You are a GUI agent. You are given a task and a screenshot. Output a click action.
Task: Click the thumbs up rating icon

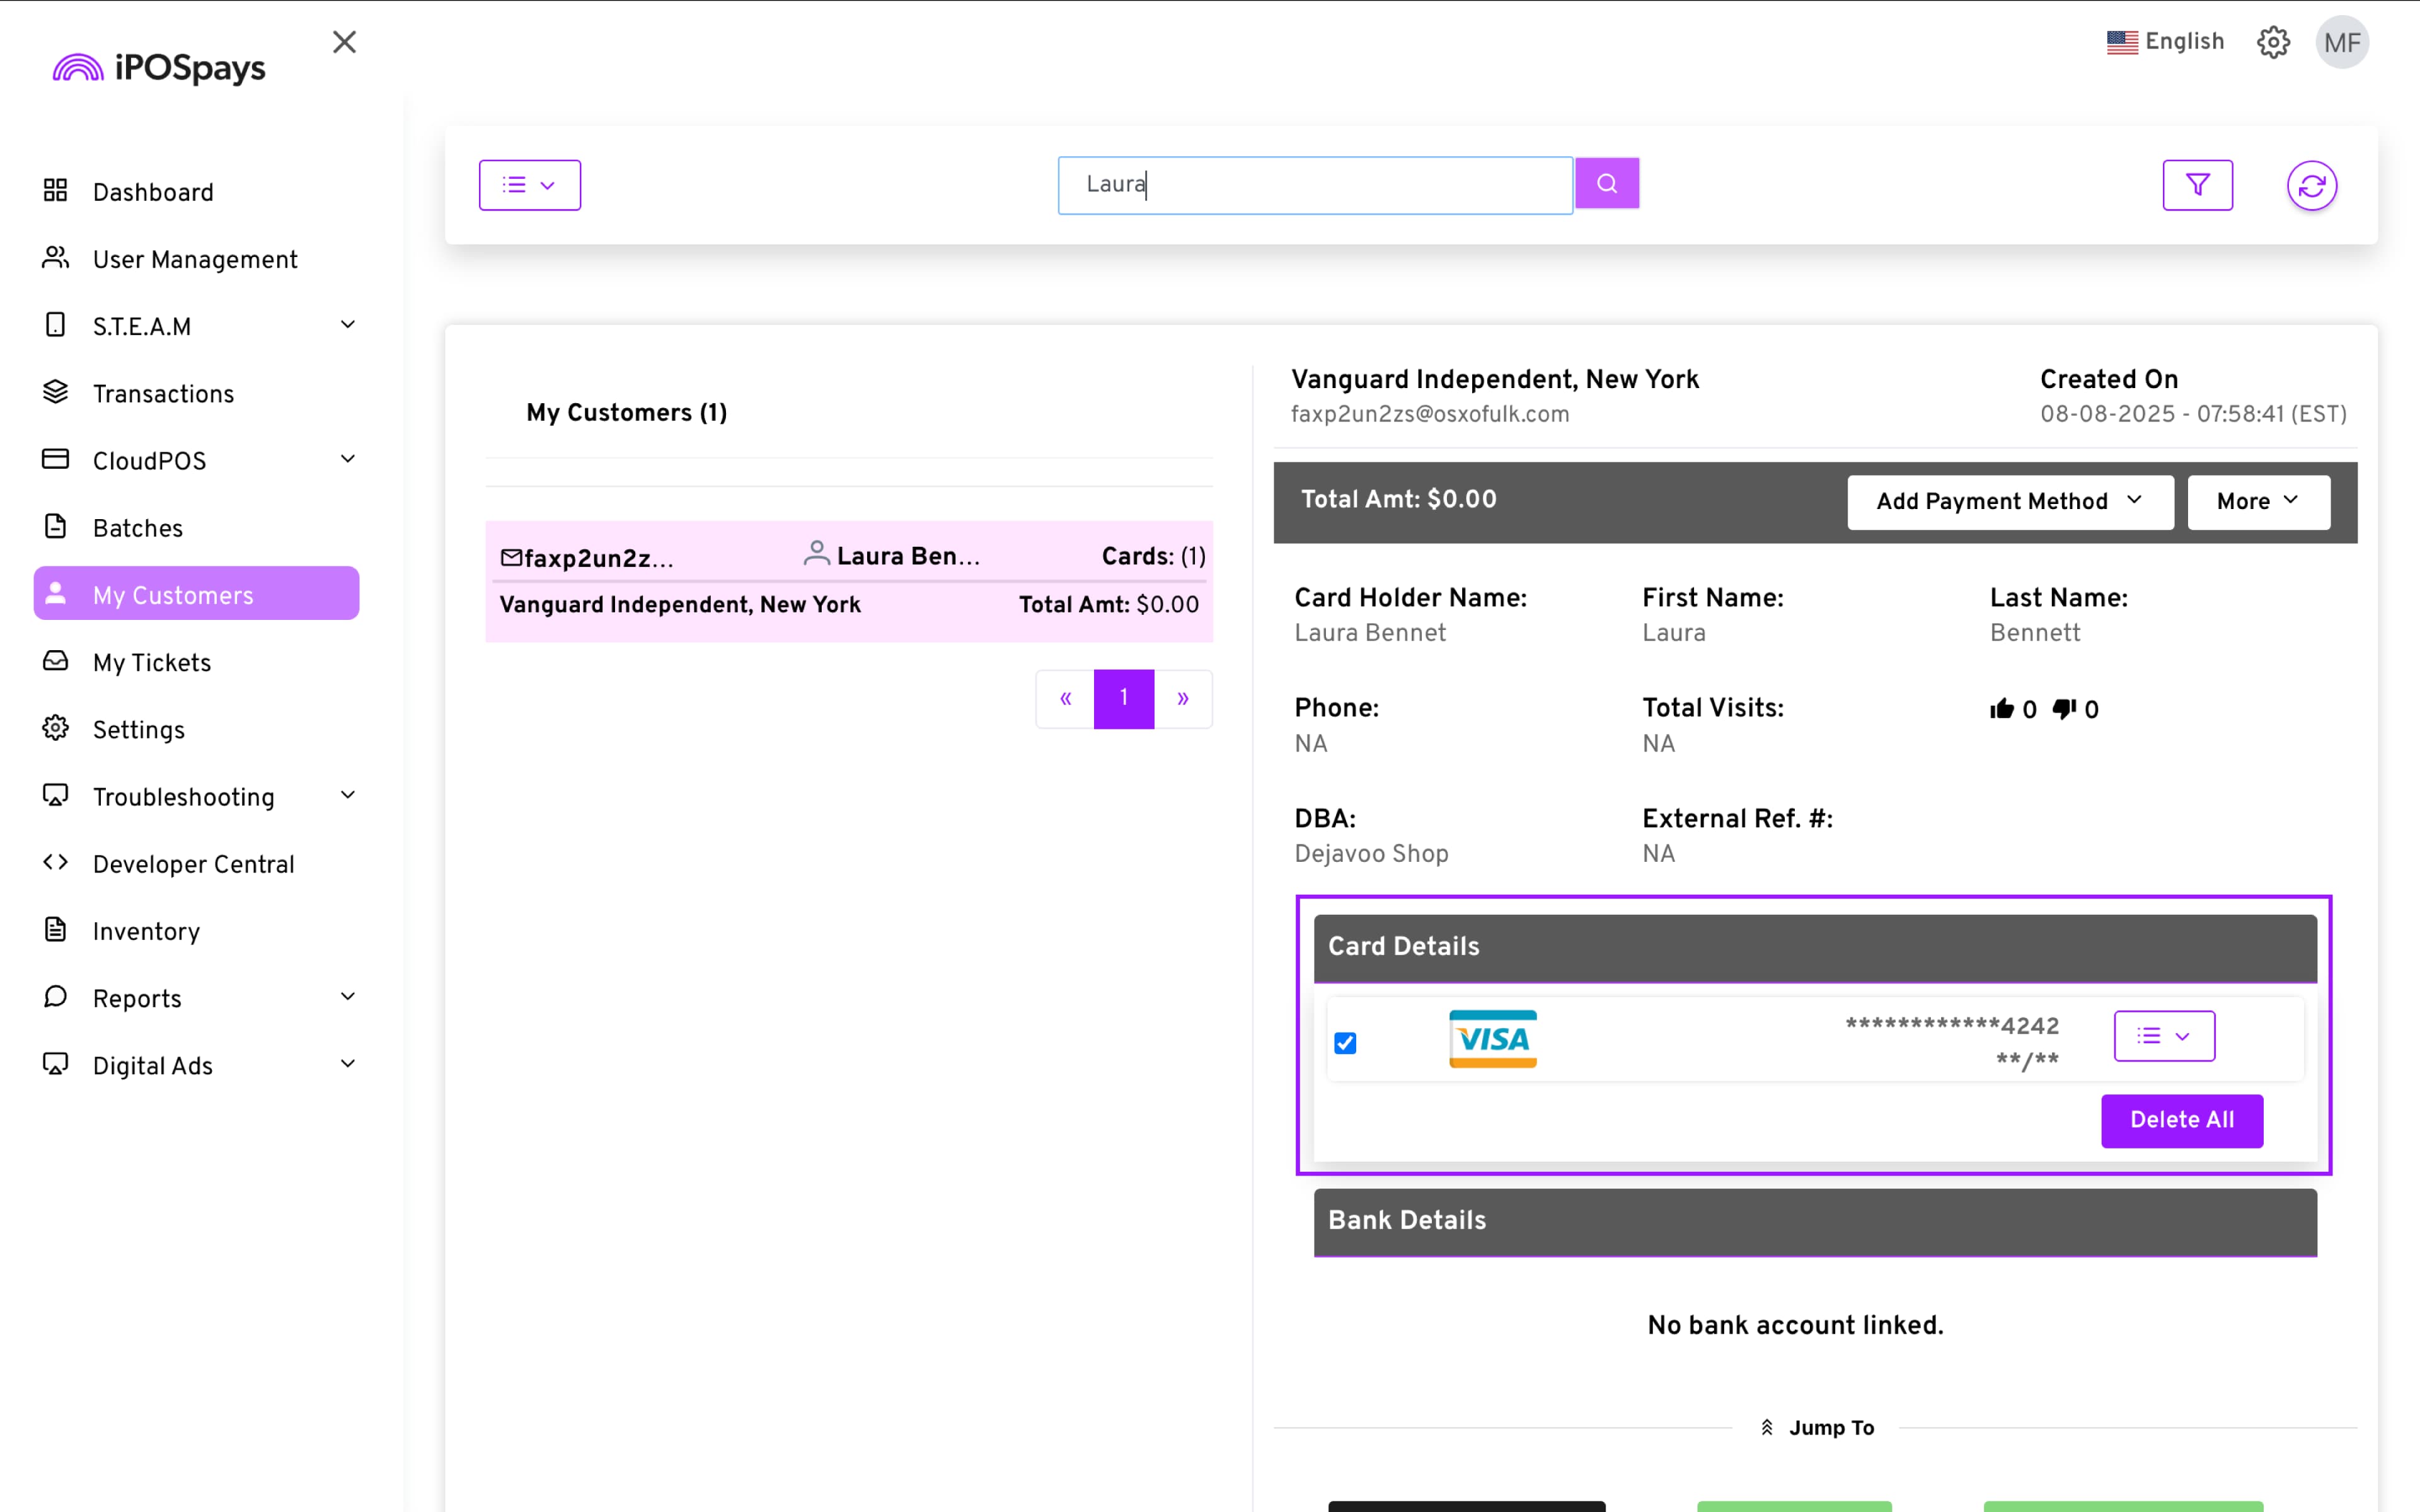[2001, 709]
